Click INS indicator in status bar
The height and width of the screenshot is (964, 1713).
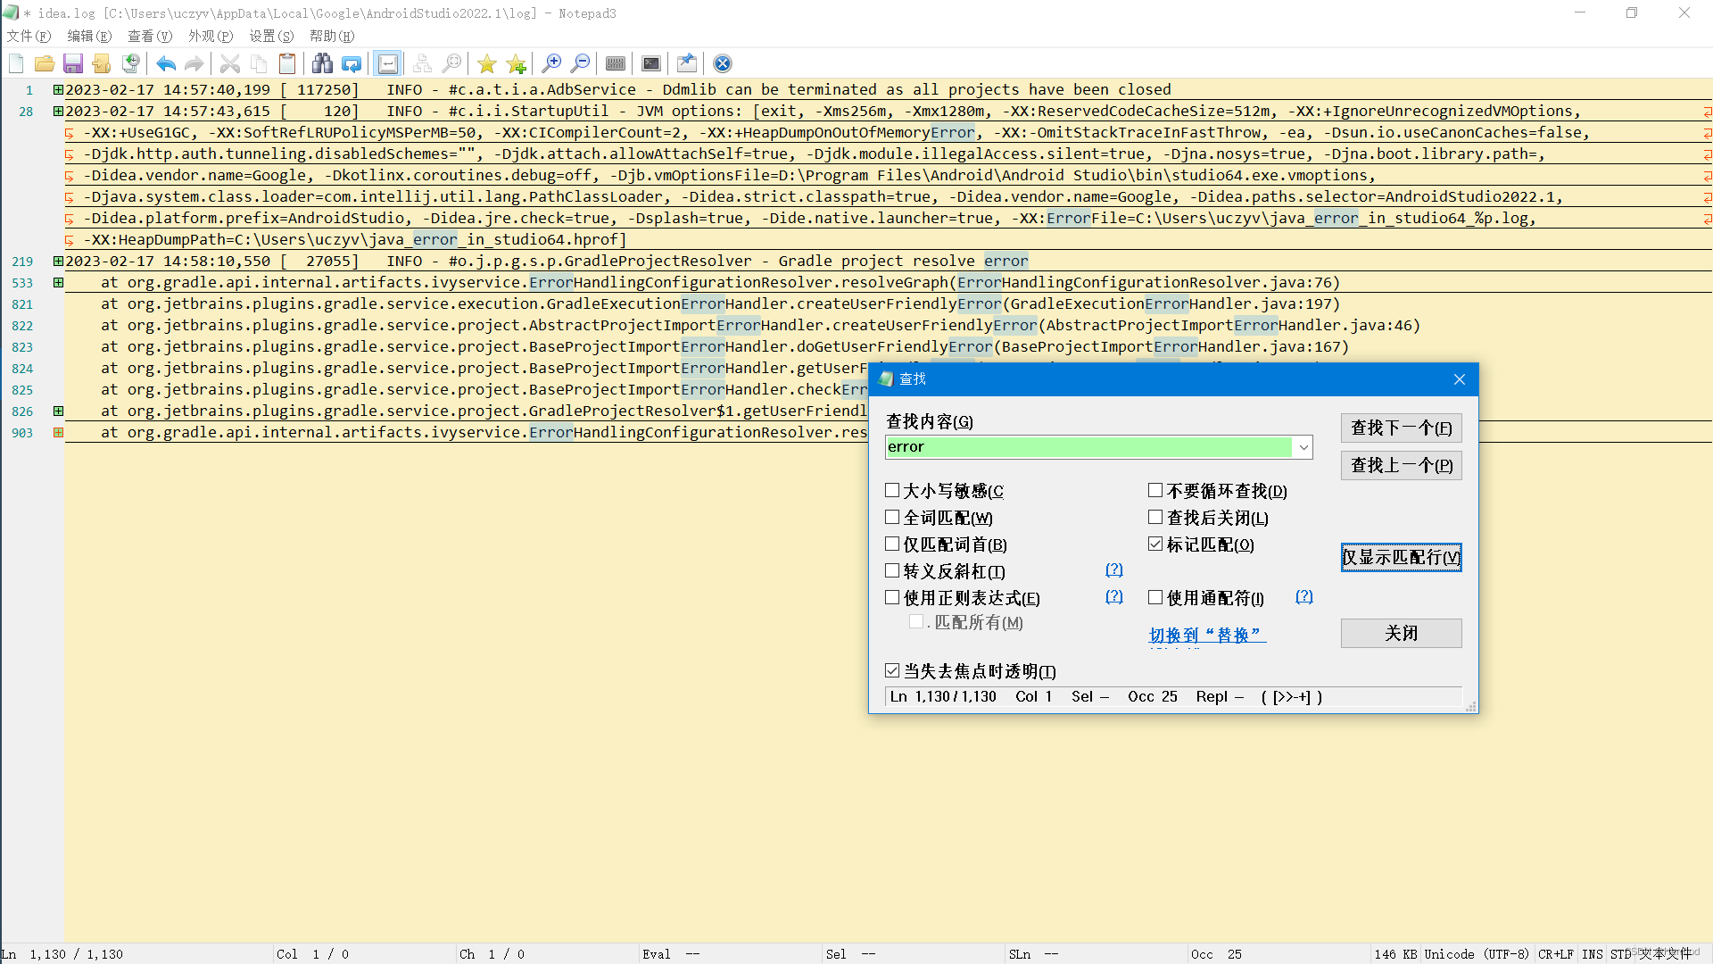tap(1593, 954)
